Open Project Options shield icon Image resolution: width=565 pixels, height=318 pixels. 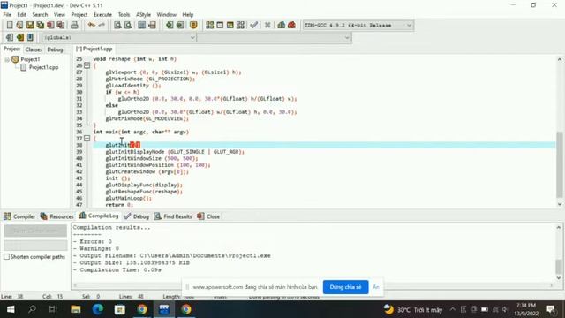(x=193, y=25)
